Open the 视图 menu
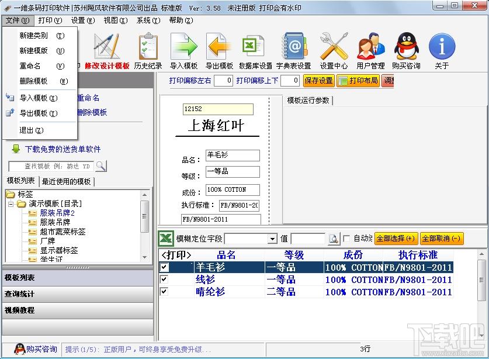 click(x=116, y=20)
